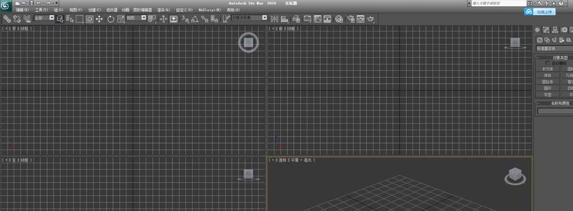Click the blue cloud upload button
Viewport: 573px width, 211px height.
540,12
